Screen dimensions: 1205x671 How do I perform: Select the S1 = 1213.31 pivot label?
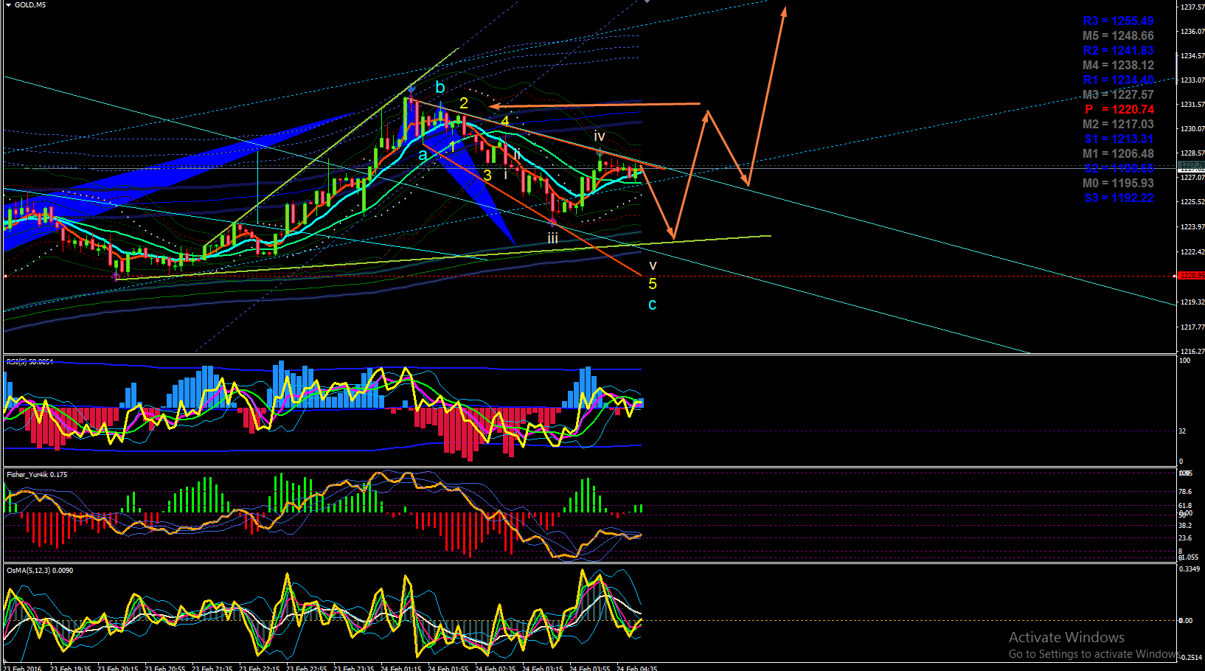(x=1119, y=139)
